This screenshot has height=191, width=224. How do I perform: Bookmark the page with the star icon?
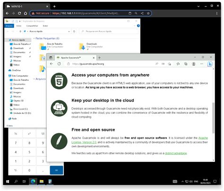click(148, 13)
